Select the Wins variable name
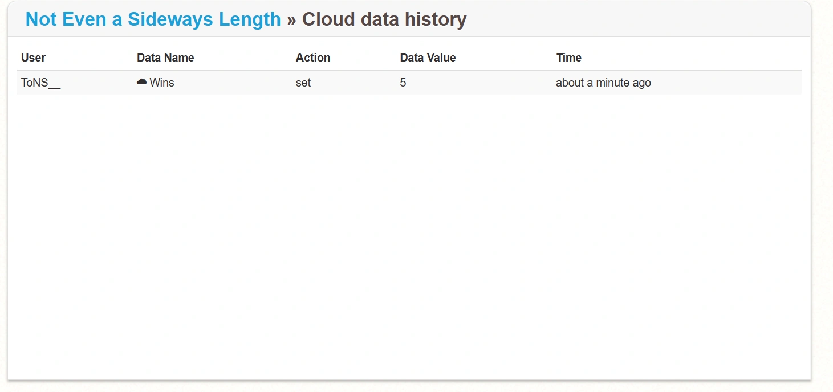 (161, 82)
